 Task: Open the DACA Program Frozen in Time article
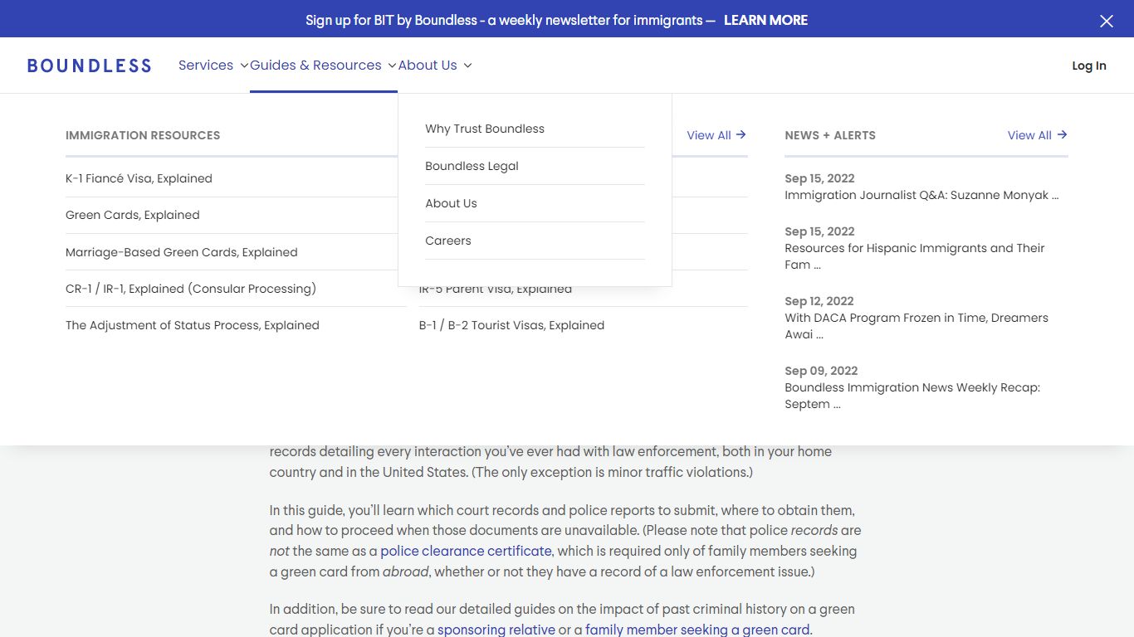916,326
